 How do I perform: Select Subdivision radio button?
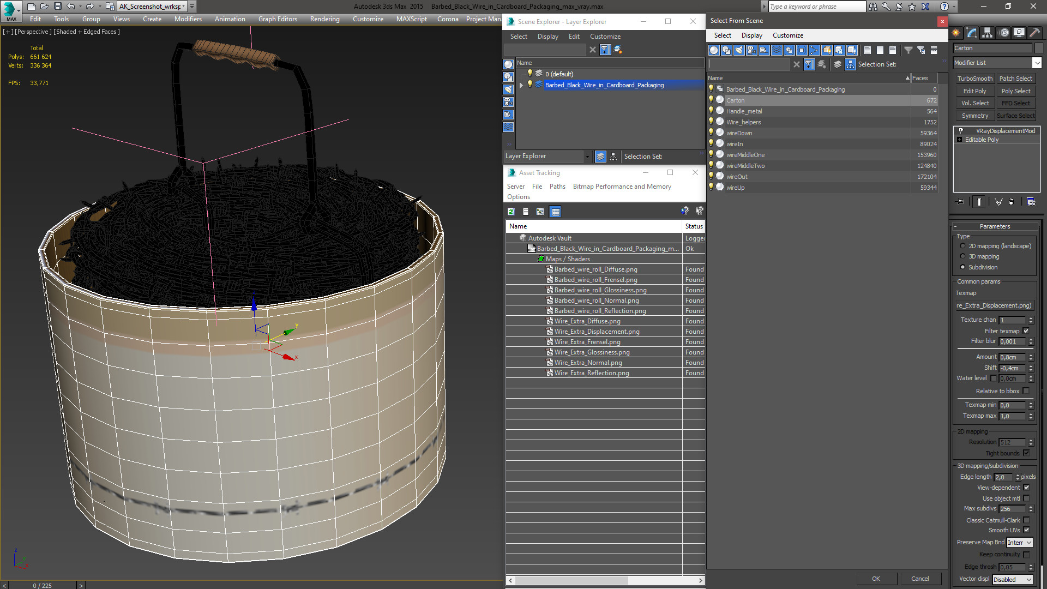click(962, 267)
